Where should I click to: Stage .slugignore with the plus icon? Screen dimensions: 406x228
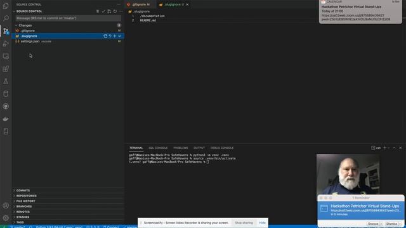coord(114,36)
